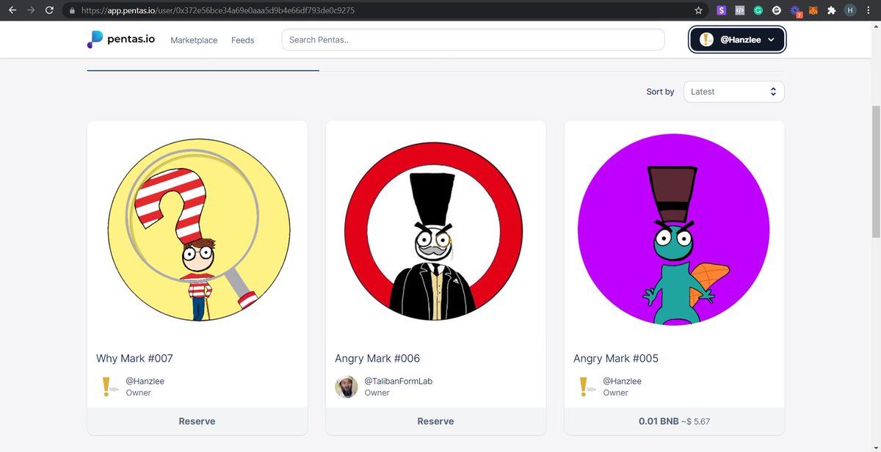This screenshot has width=881, height=452.
Task: Open the Angry Mark #005 platypus artwork
Action: [x=674, y=230]
